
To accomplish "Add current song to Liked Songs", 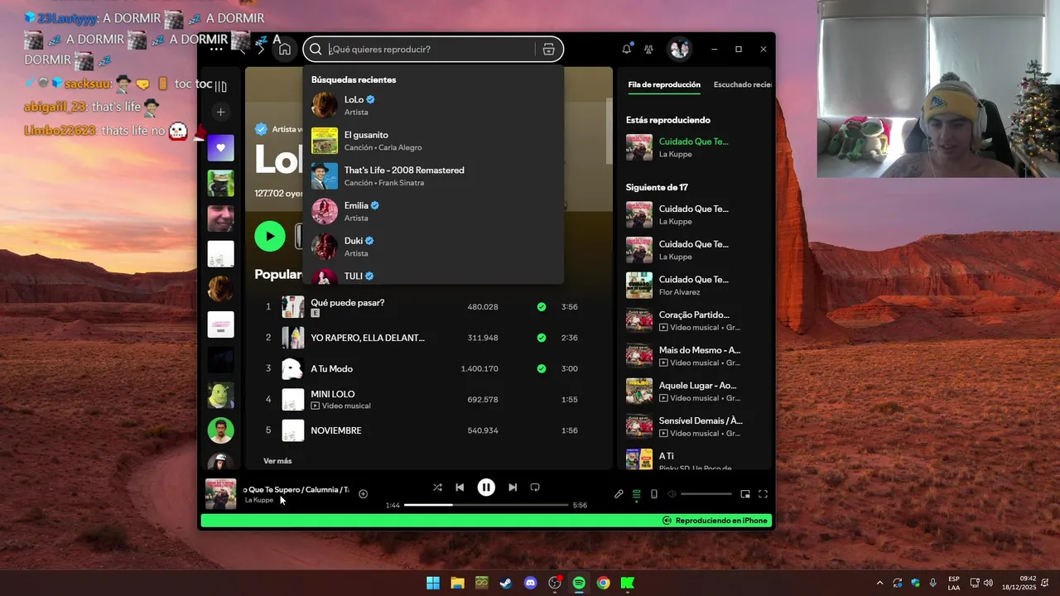I will click(x=363, y=494).
